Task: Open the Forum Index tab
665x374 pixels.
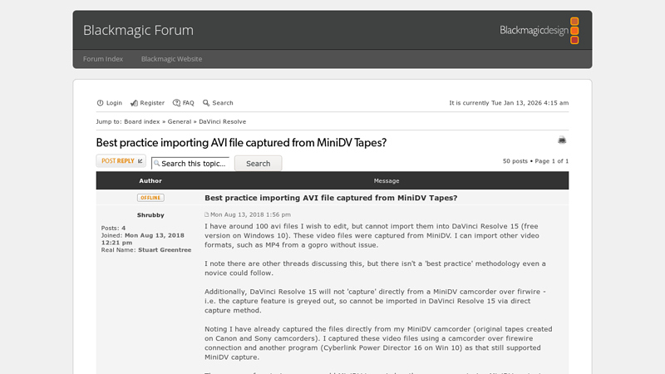Action: point(103,59)
